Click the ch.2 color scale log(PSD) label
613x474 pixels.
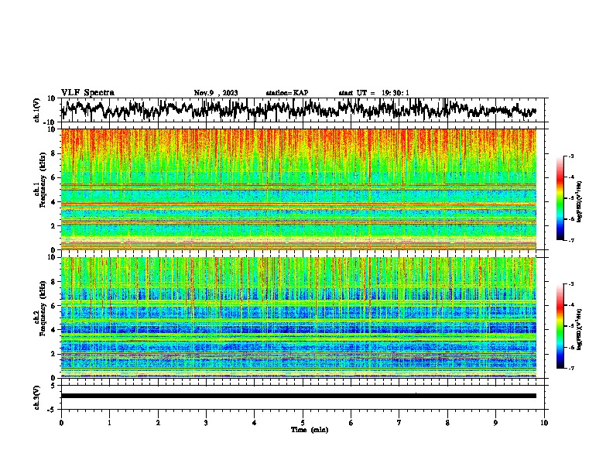(x=580, y=330)
